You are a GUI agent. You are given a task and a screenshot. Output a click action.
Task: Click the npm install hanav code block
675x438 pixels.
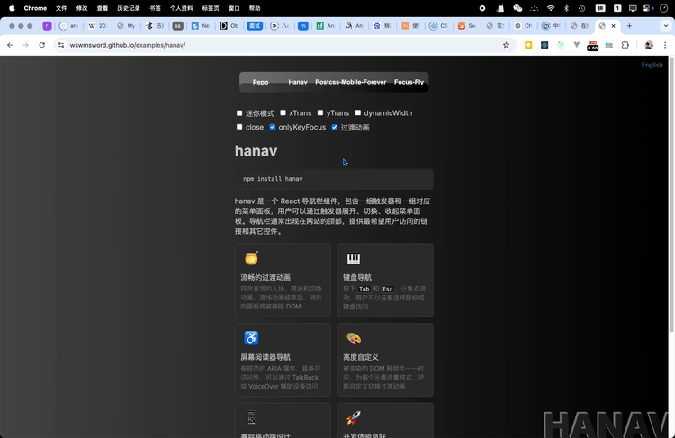pyautogui.click(x=334, y=179)
